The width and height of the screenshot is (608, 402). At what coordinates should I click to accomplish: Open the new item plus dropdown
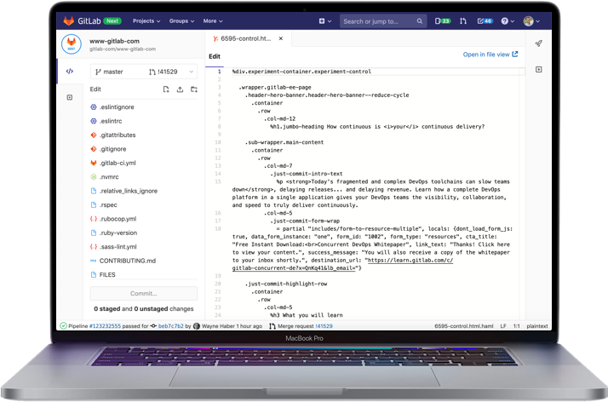coord(325,21)
